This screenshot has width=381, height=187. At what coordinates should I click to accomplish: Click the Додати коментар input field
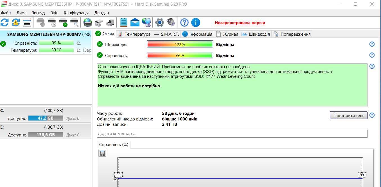click(x=232, y=134)
